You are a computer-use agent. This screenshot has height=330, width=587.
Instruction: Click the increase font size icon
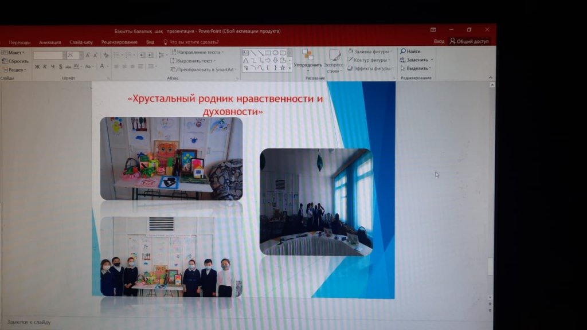(88, 56)
